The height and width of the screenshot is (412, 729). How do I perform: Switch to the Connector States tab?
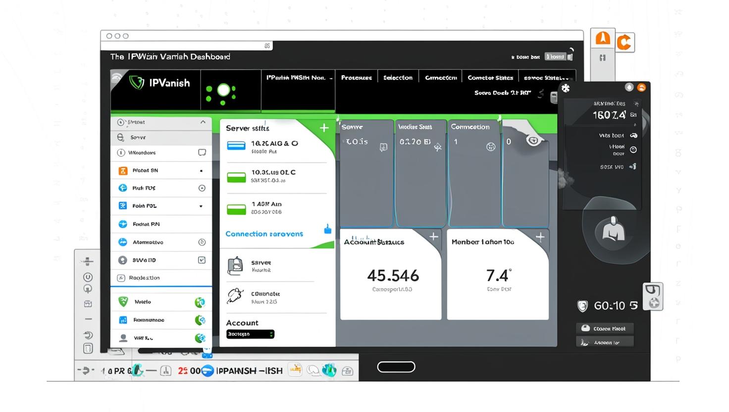[x=490, y=78]
